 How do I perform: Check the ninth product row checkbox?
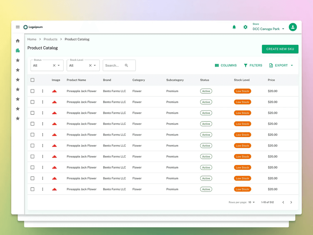pyautogui.click(x=32, y=178)
